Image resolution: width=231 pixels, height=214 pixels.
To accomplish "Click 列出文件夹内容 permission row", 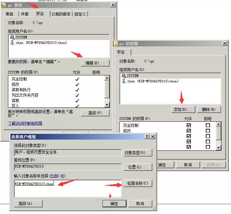I will click(56, 95).
